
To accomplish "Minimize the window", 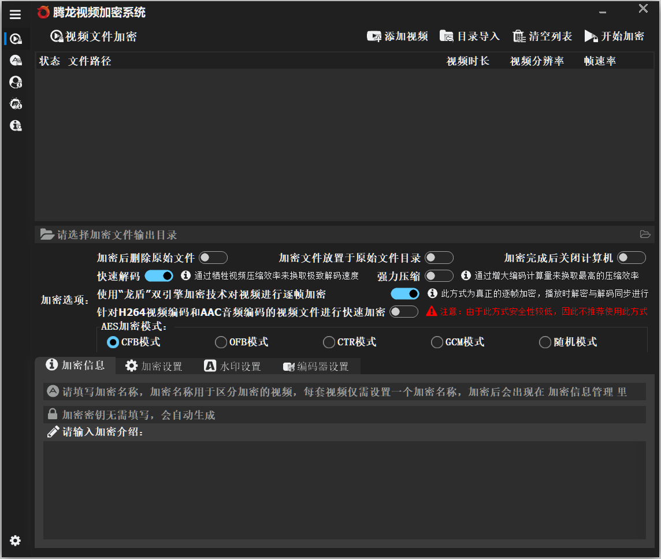I will (603, 13).
